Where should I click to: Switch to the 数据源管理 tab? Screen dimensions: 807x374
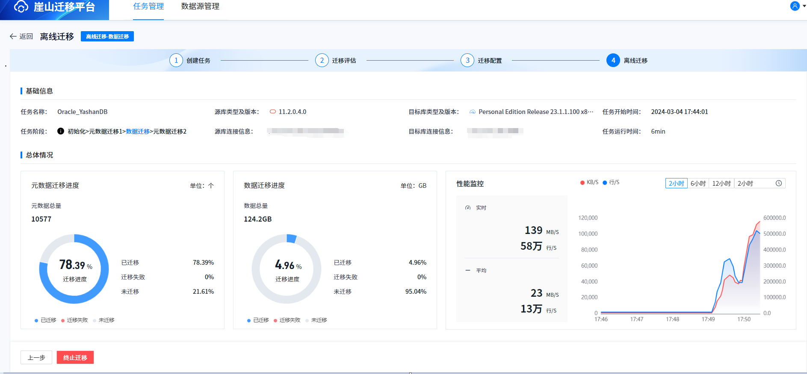pyautogui.click(x=200, y=6)
